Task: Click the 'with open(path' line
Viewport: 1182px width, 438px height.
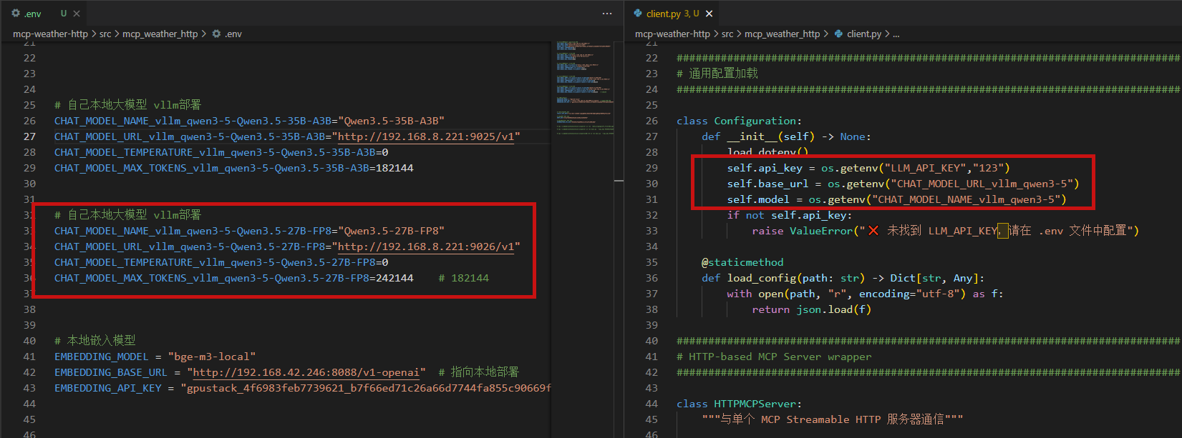Action: pos(866,294)
